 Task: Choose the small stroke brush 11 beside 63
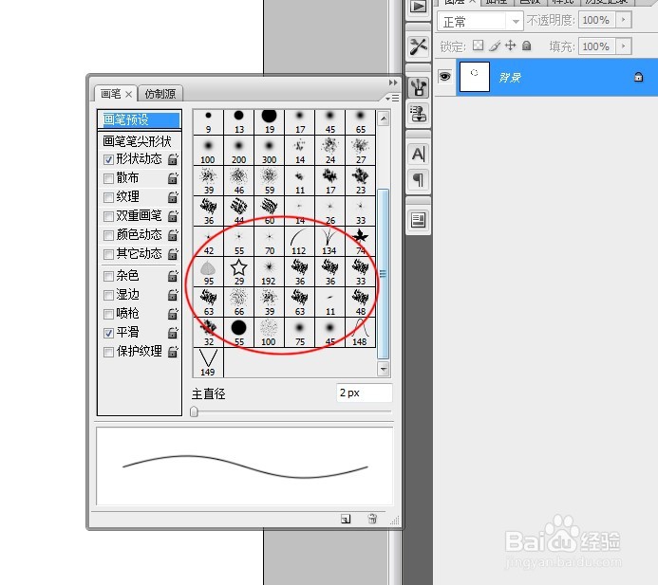(x=329, y=302)
